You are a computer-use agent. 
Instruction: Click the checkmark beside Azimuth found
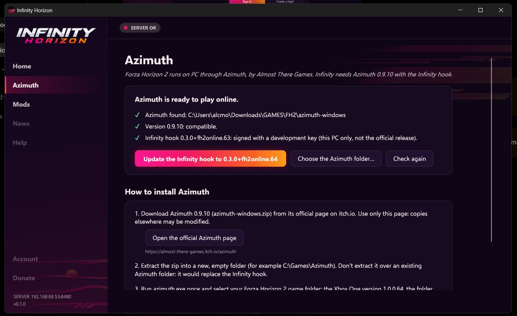pos(138,115)
